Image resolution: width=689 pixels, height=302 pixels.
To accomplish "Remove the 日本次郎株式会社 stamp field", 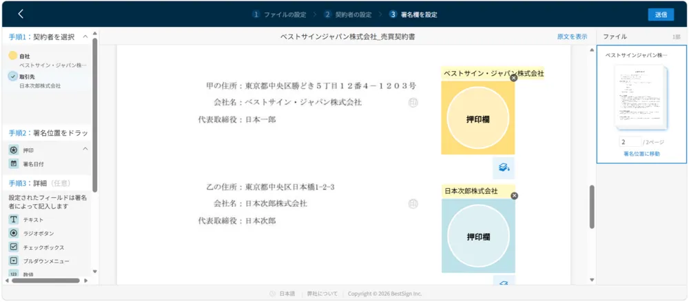I will point(515,196).
